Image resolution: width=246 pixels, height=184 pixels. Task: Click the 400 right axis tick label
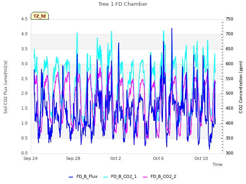(x=229, y=123)
